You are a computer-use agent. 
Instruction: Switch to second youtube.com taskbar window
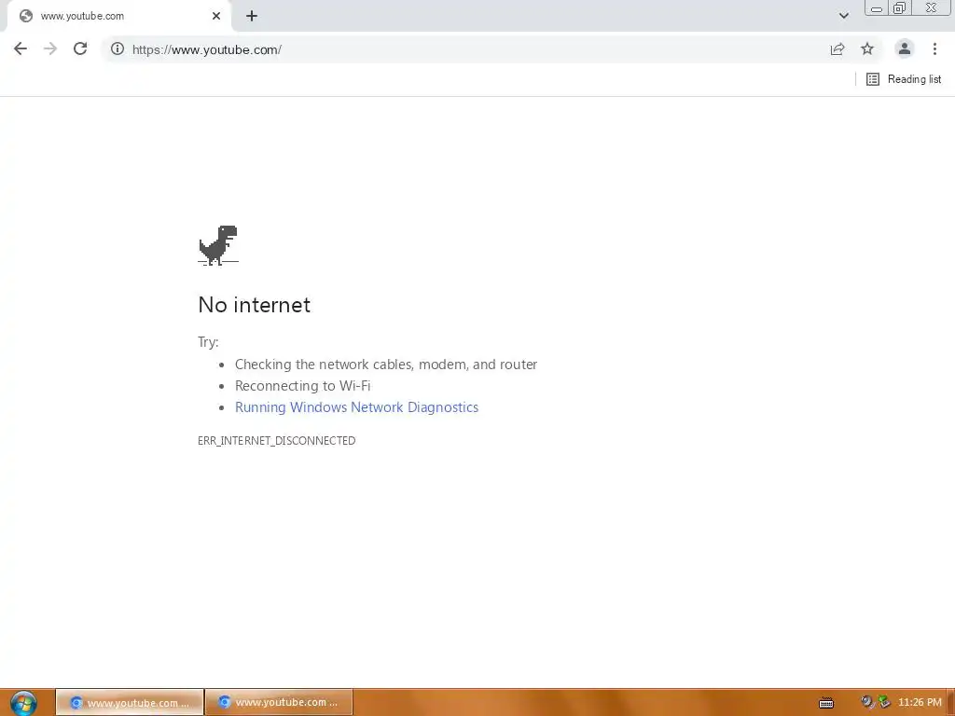(279, 703)
